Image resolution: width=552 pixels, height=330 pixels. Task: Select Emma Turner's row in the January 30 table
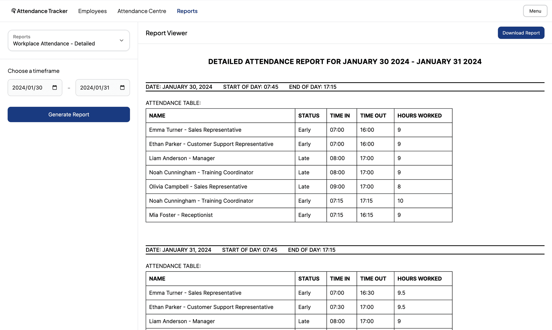195,130
